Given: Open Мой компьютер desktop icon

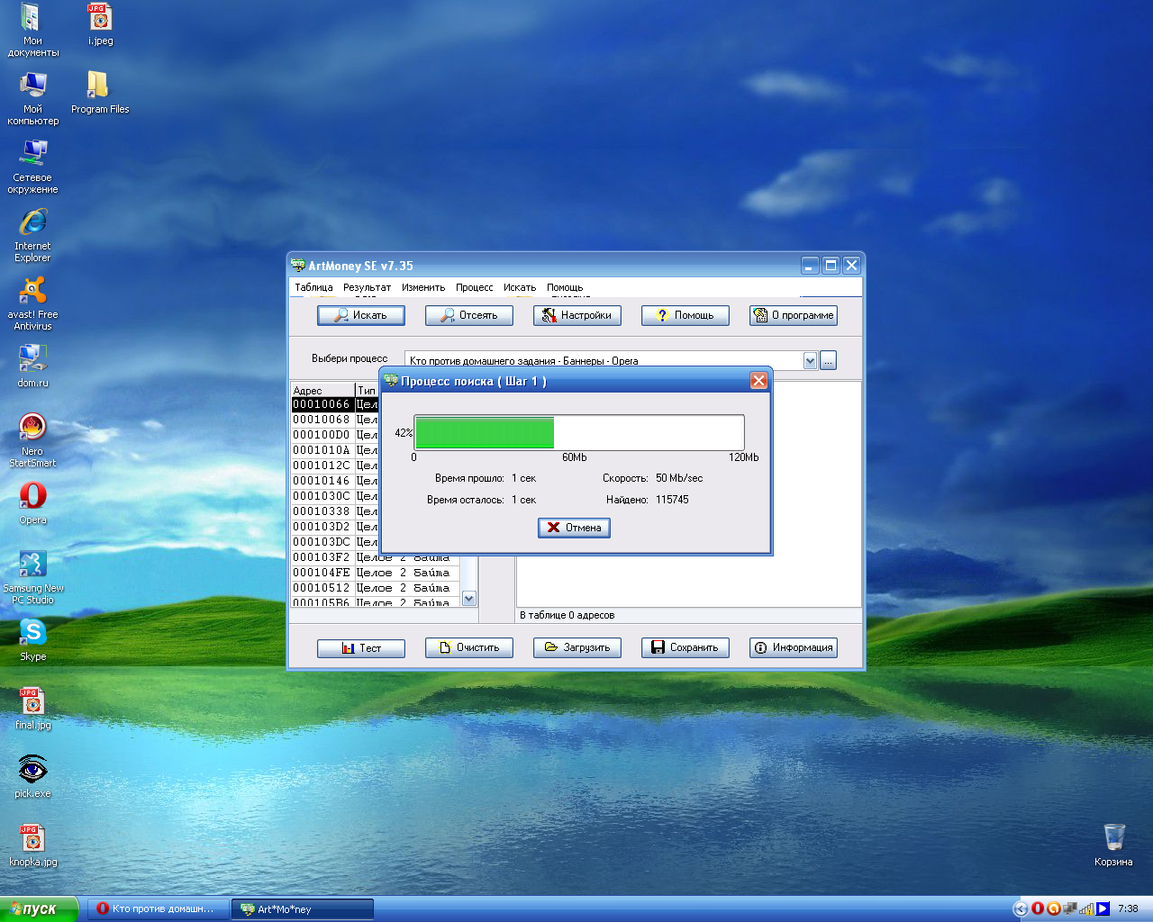Looking at the screenshot, I should [x=32, y=99].
